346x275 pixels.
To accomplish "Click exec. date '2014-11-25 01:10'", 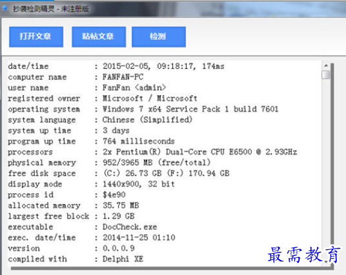I will [139, 238].
